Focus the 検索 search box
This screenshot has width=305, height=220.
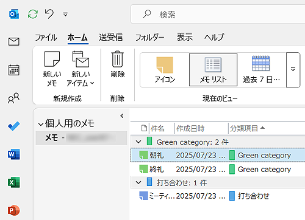tap(218, 15)
